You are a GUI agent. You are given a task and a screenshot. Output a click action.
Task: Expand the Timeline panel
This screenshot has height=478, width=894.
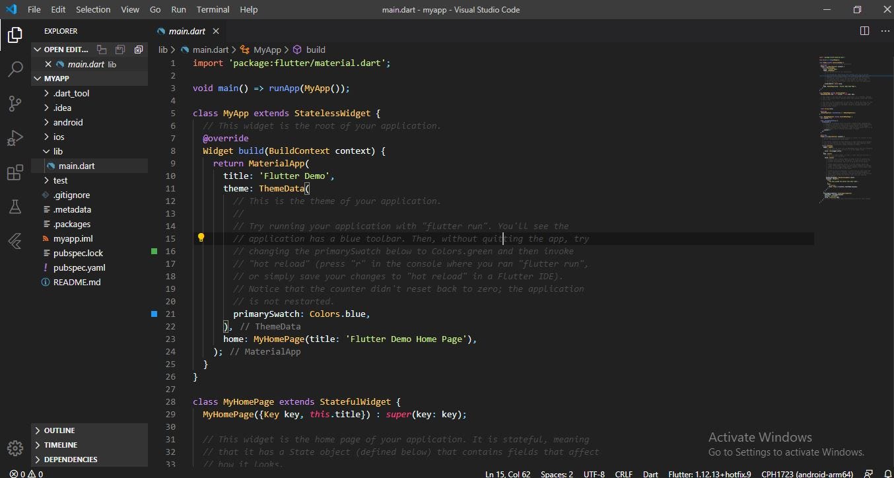pyautogui.click(x=89, y=445)
